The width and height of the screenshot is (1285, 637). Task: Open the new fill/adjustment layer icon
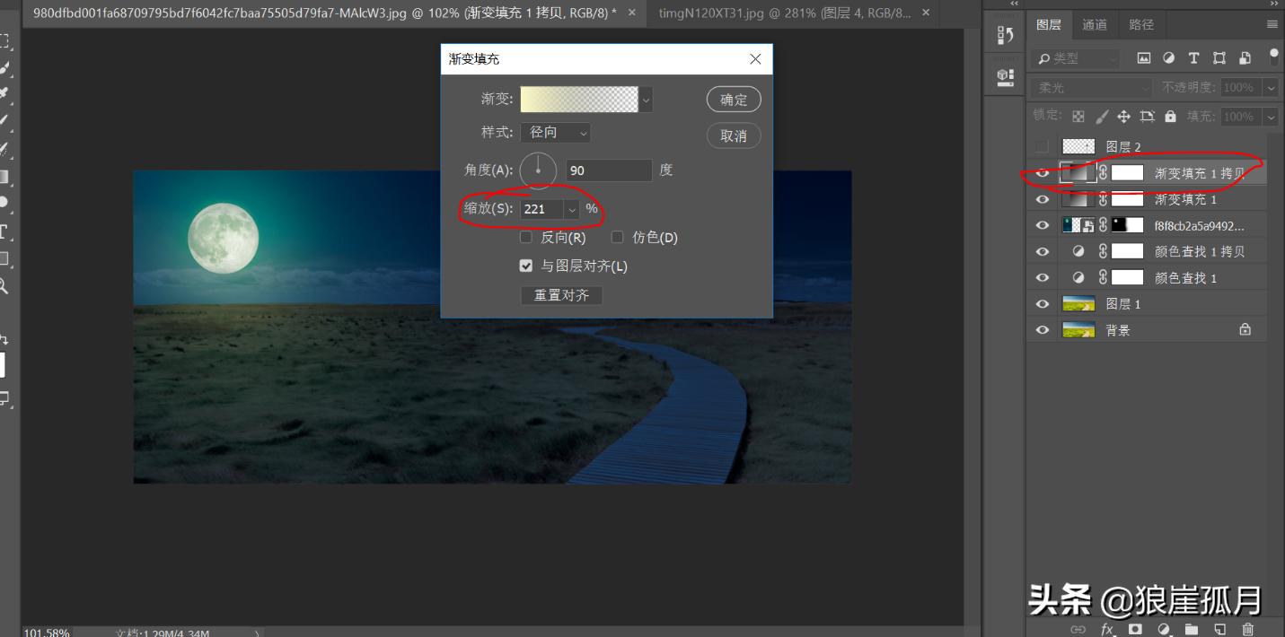click(1164, 629)
